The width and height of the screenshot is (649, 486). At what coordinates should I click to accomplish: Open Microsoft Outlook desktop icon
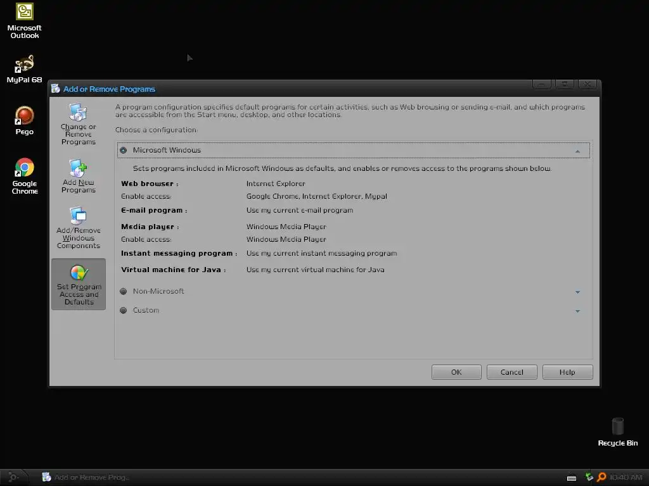coord(25,21)
